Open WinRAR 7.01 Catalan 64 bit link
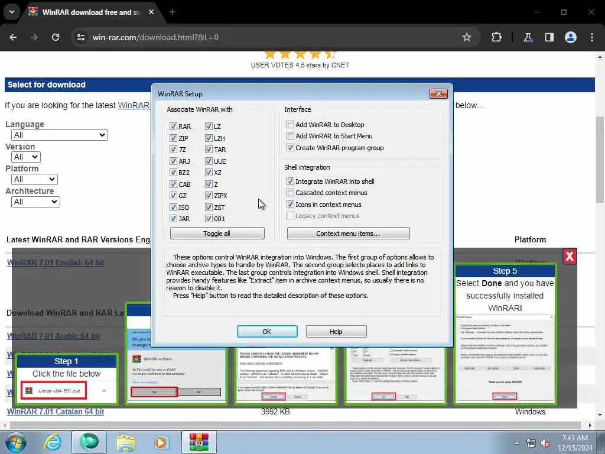Screen dimensions: 605x454 point(56,411)
